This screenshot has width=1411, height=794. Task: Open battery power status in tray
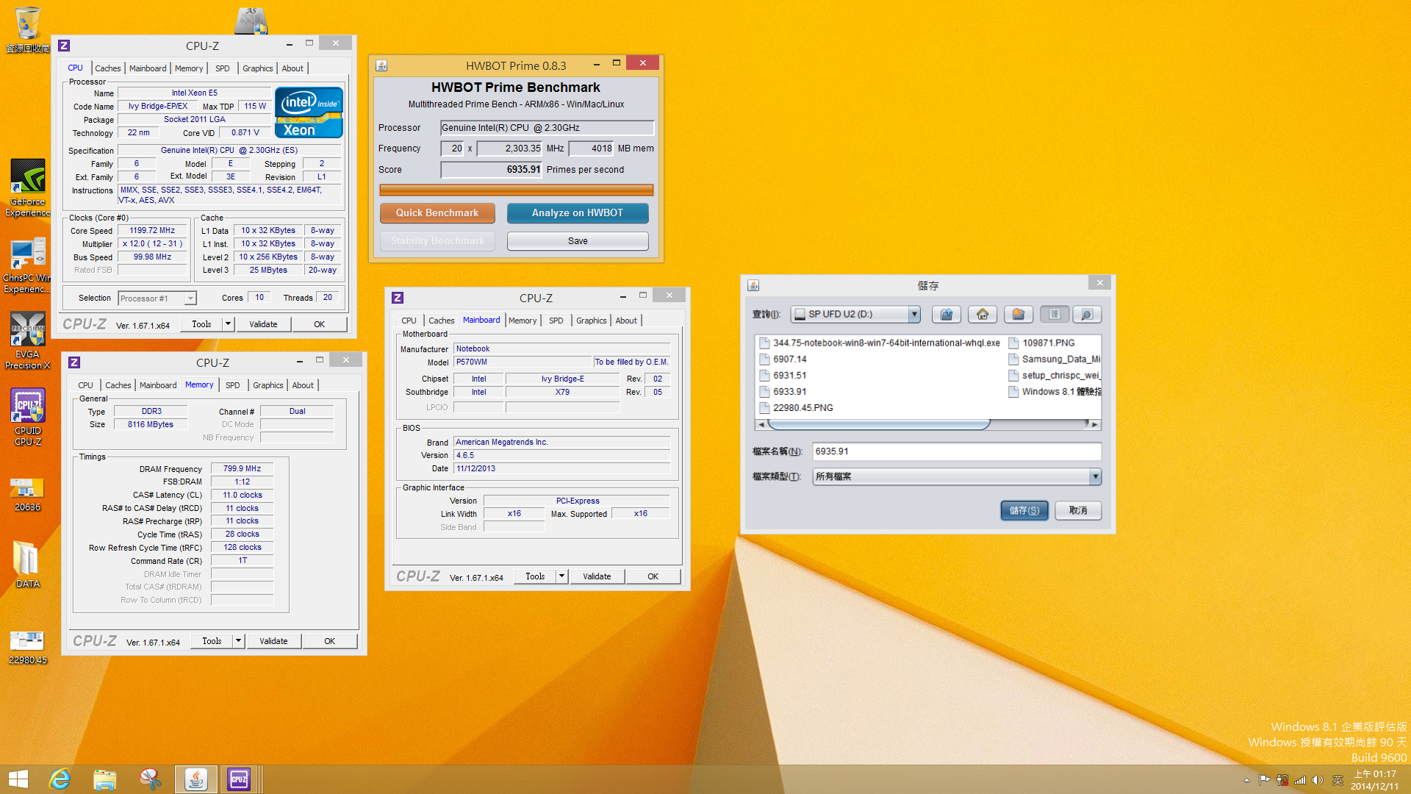coord(1282,780)
